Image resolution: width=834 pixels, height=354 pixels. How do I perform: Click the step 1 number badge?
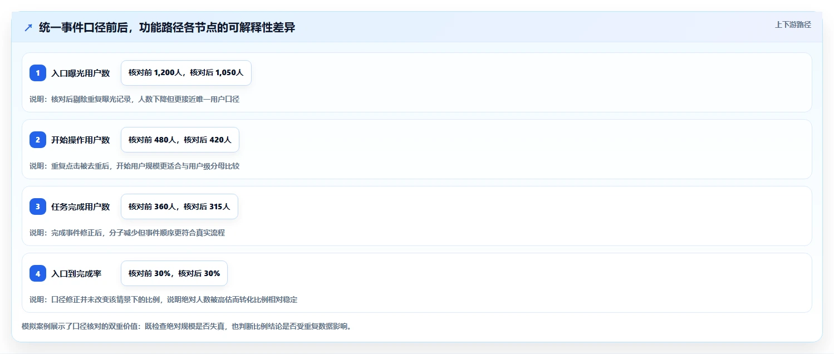(x=38, y=73)
